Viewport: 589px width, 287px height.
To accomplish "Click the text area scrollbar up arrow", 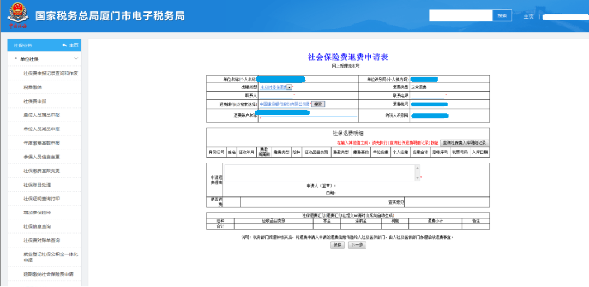I will pyautogui.click(x=418, y=167).
